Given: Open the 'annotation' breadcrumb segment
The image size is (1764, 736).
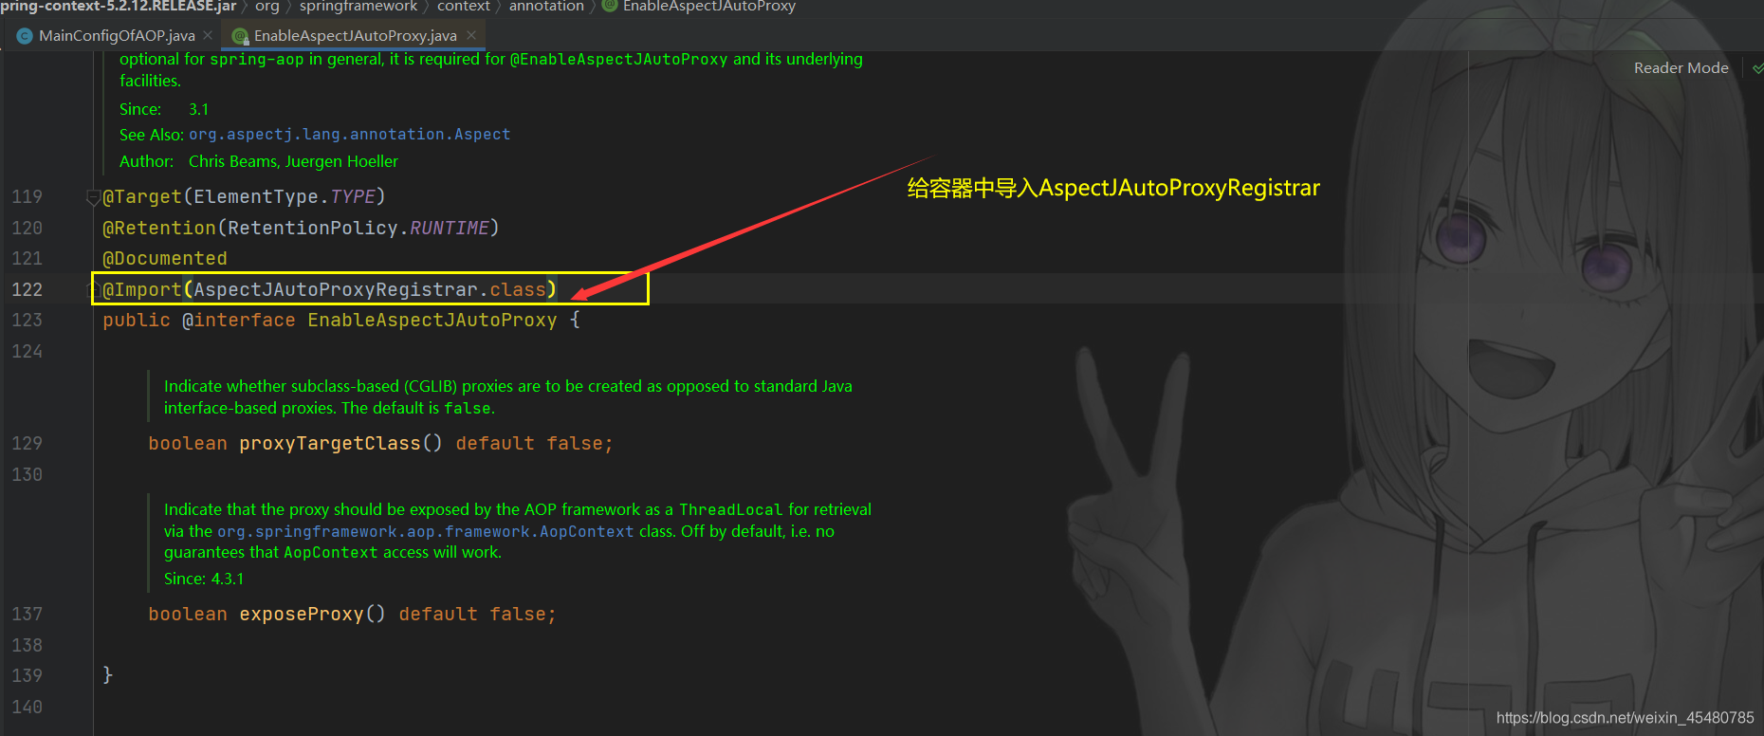Looking at the screenshot, I should [x=546, y=6].
